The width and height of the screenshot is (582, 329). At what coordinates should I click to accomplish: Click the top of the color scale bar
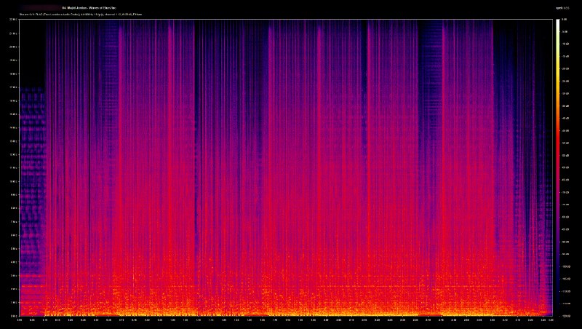click(x=557, y=21)
